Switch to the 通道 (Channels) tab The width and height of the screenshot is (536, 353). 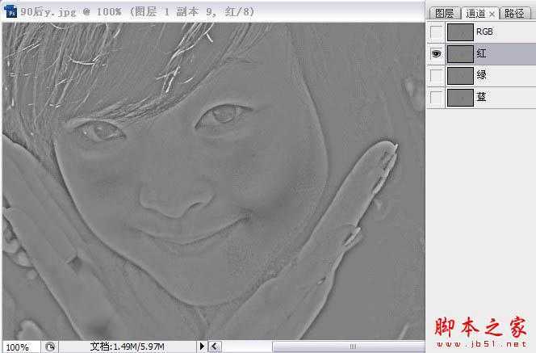(x=475, y=14)
